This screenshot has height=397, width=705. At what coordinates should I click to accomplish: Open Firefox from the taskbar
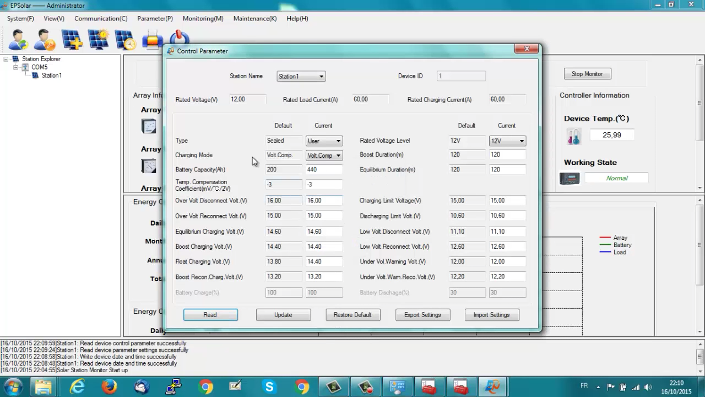110,387
